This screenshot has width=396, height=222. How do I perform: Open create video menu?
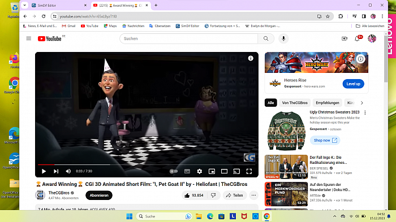pyautogui.click(x=345, y=38)
